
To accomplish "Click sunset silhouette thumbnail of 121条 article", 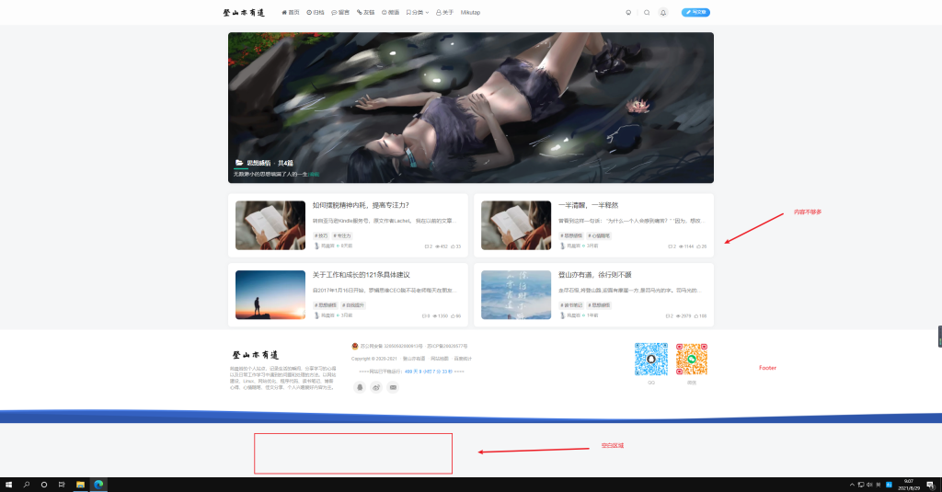I will point(270,294).
